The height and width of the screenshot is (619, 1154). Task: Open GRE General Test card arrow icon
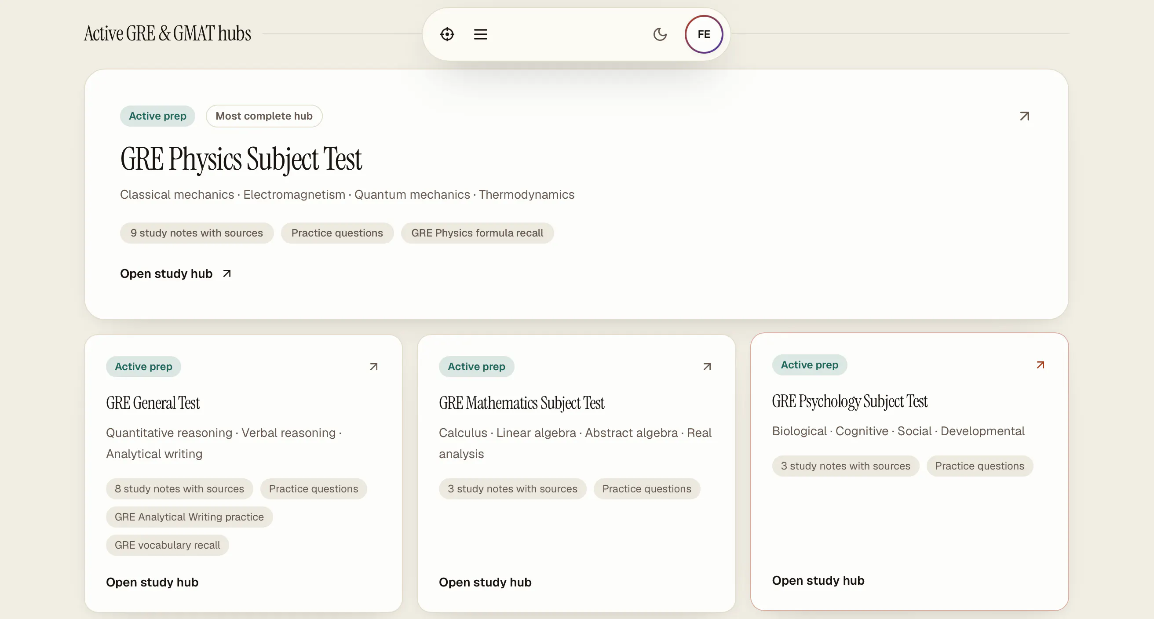coord(374,367)
